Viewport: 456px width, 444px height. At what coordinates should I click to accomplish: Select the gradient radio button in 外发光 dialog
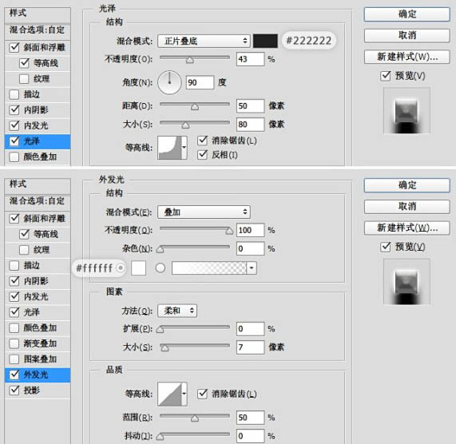[x=161, y=268]
